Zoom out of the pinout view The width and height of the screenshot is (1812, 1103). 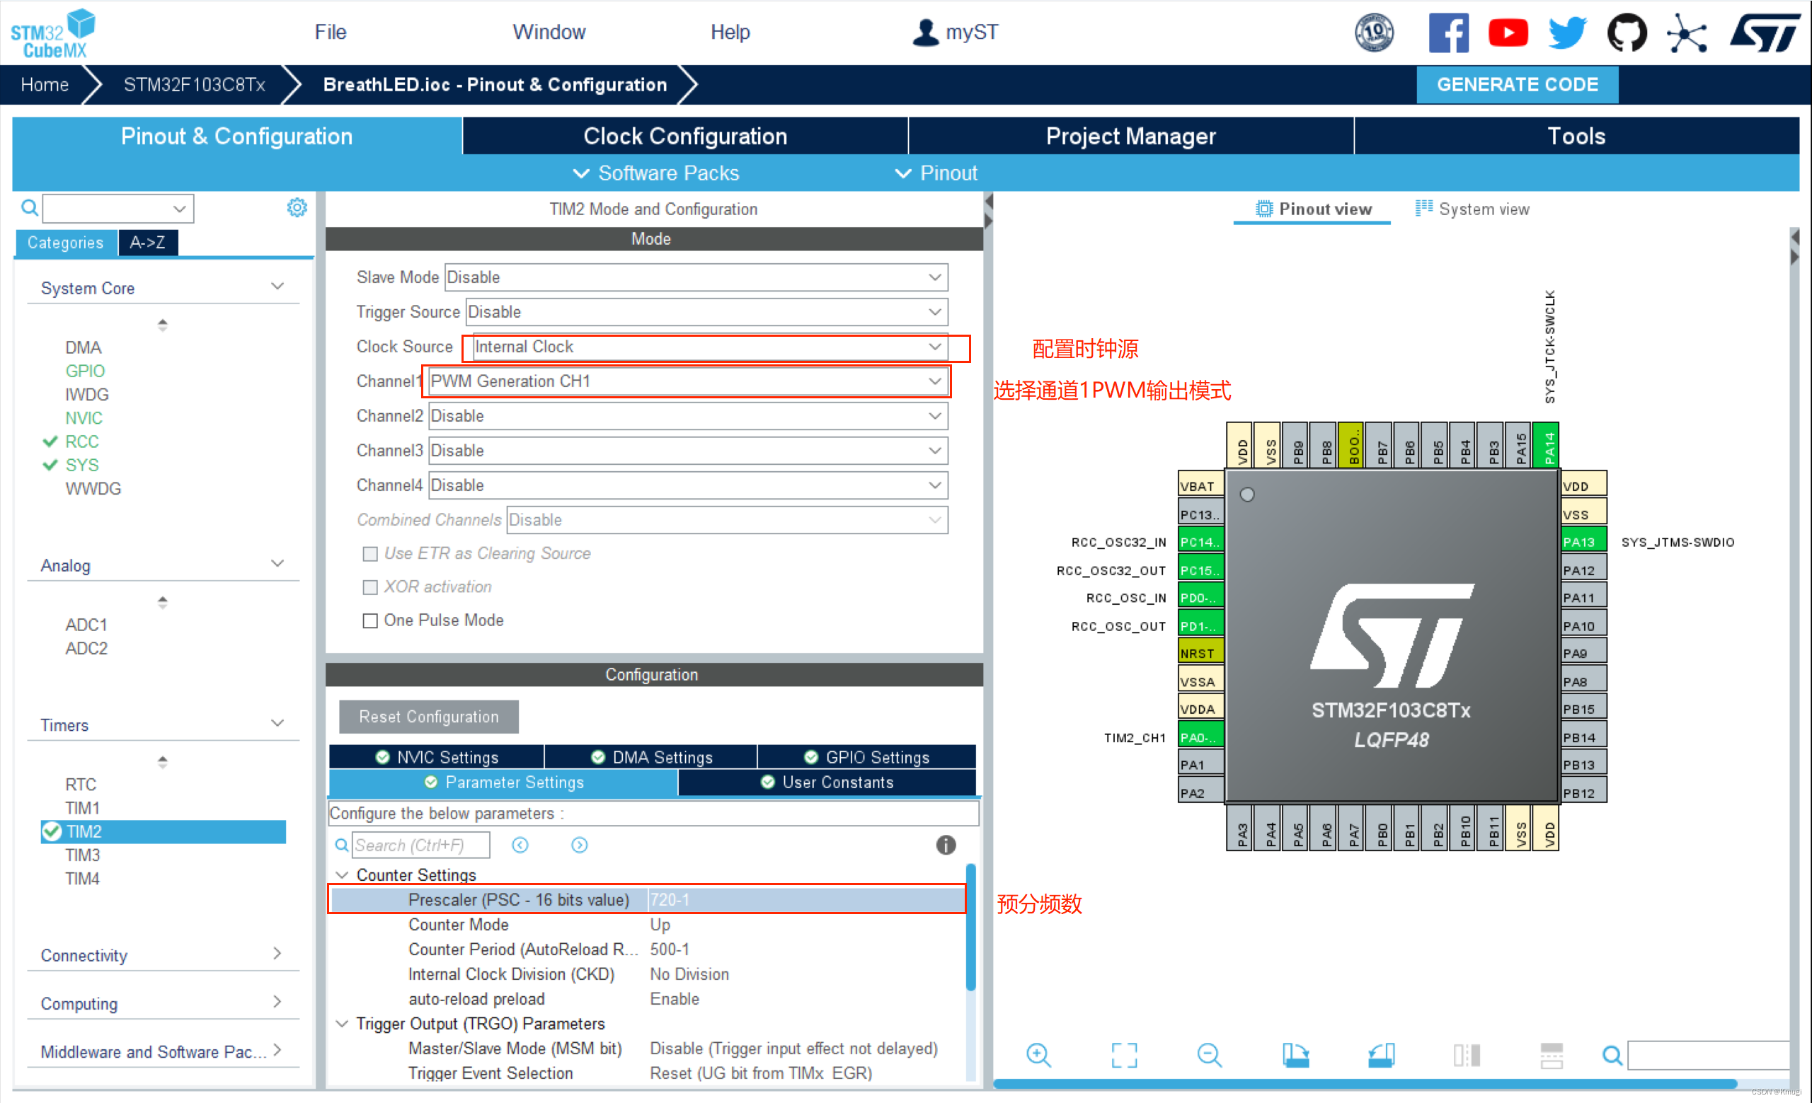1209,1055
